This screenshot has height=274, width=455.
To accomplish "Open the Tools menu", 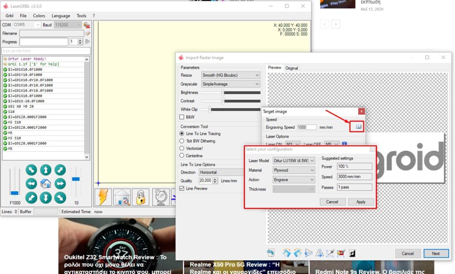I will tap(81, 16).
